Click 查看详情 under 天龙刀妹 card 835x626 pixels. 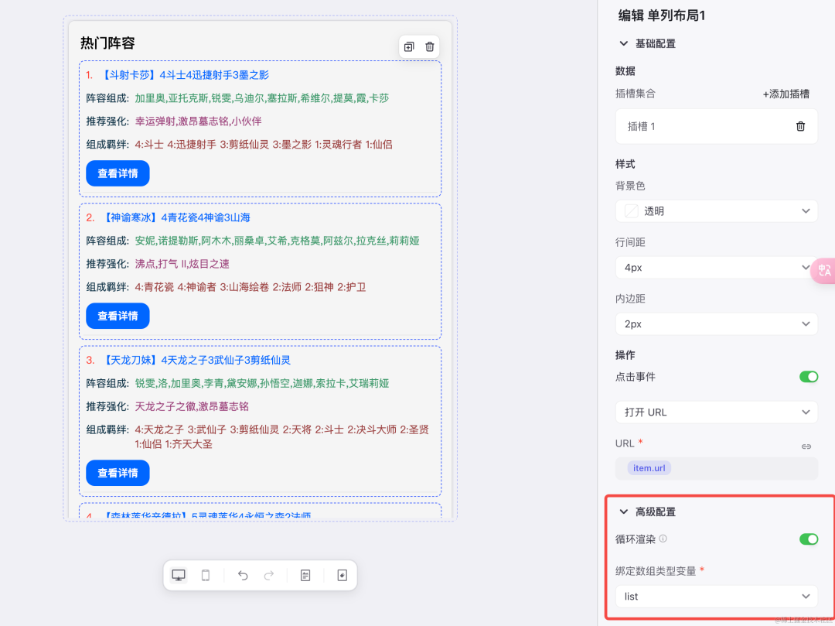click(118, 473)
